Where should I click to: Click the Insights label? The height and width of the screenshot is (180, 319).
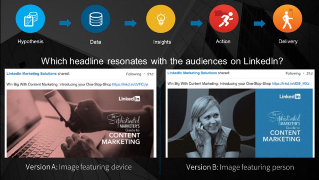pyautogui.click(x=162, y=42)
